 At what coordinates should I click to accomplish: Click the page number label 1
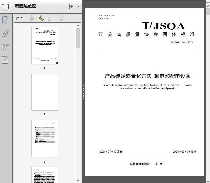pyautogui.click(x=44, y=68)
